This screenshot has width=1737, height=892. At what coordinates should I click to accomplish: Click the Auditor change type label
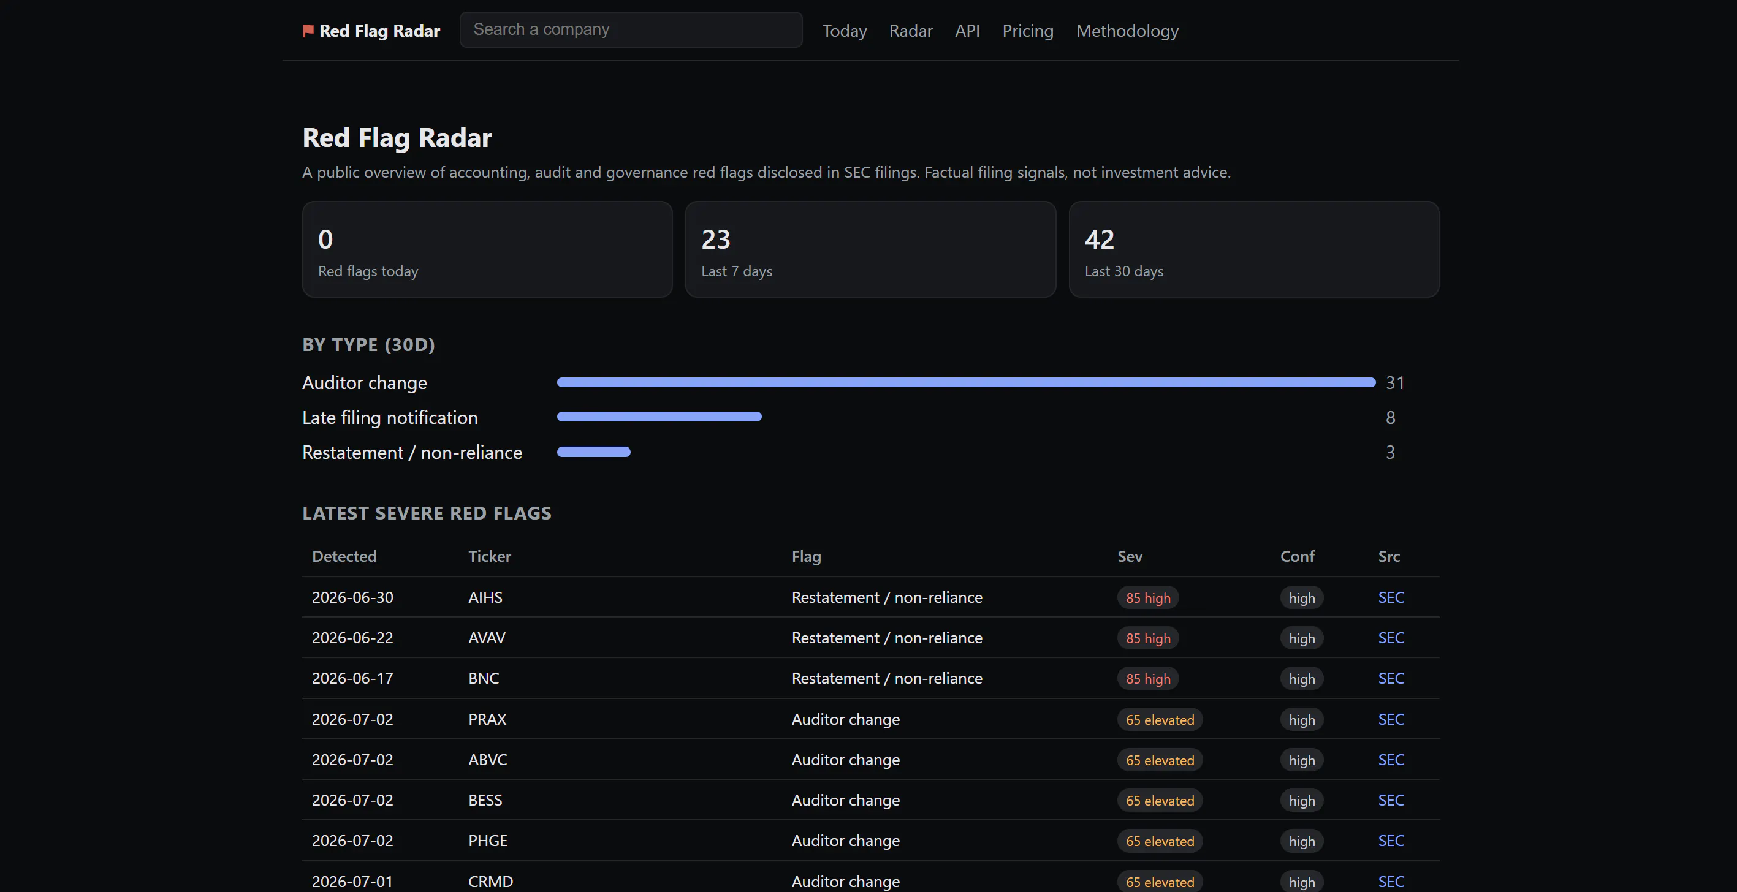[365, 383]
